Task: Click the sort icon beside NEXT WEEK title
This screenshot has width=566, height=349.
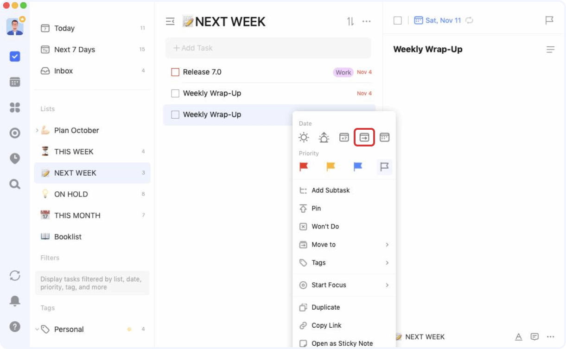Action: (x=350, y=21)
